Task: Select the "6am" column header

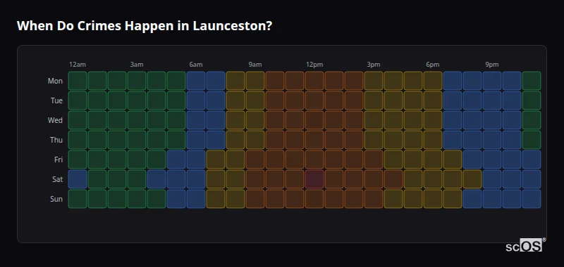Action: click(x=196, y=65)
